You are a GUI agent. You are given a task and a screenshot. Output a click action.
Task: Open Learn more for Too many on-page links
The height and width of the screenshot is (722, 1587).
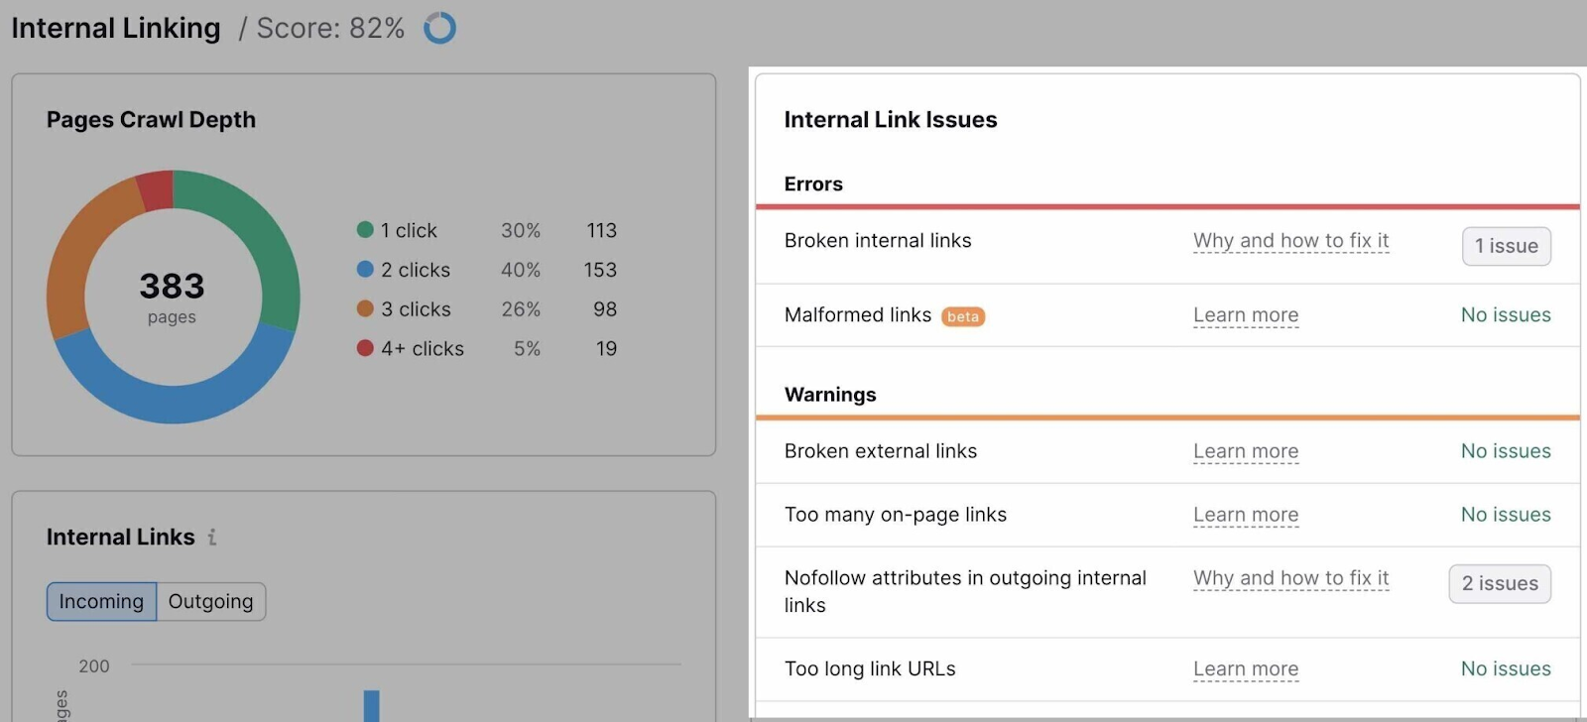(1245, 515)
